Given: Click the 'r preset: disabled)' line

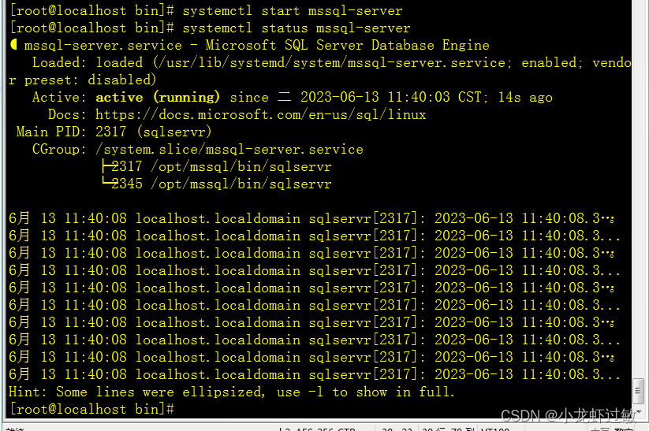Looking at the screenshot, I should (x=82, y=80).
